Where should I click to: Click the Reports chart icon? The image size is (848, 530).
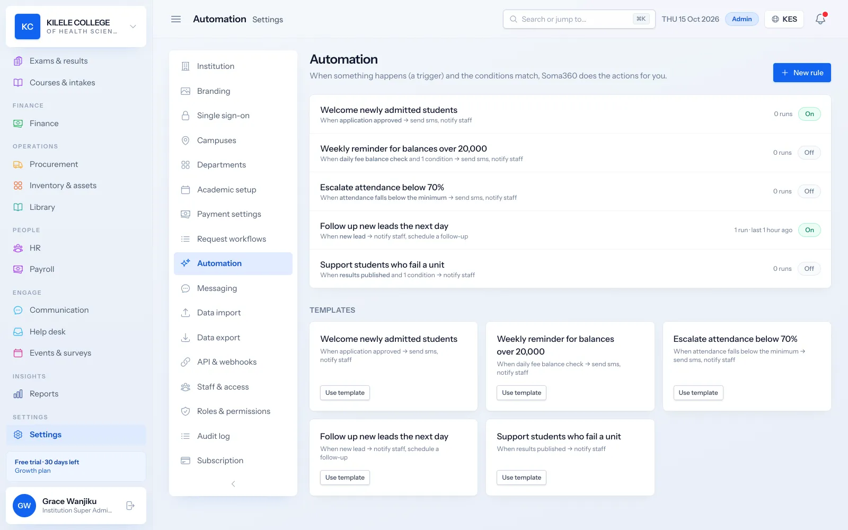click(x=18, y=394)
